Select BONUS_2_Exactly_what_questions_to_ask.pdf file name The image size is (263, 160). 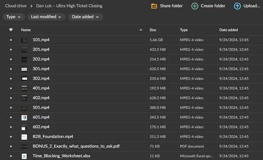click(76, 146)
